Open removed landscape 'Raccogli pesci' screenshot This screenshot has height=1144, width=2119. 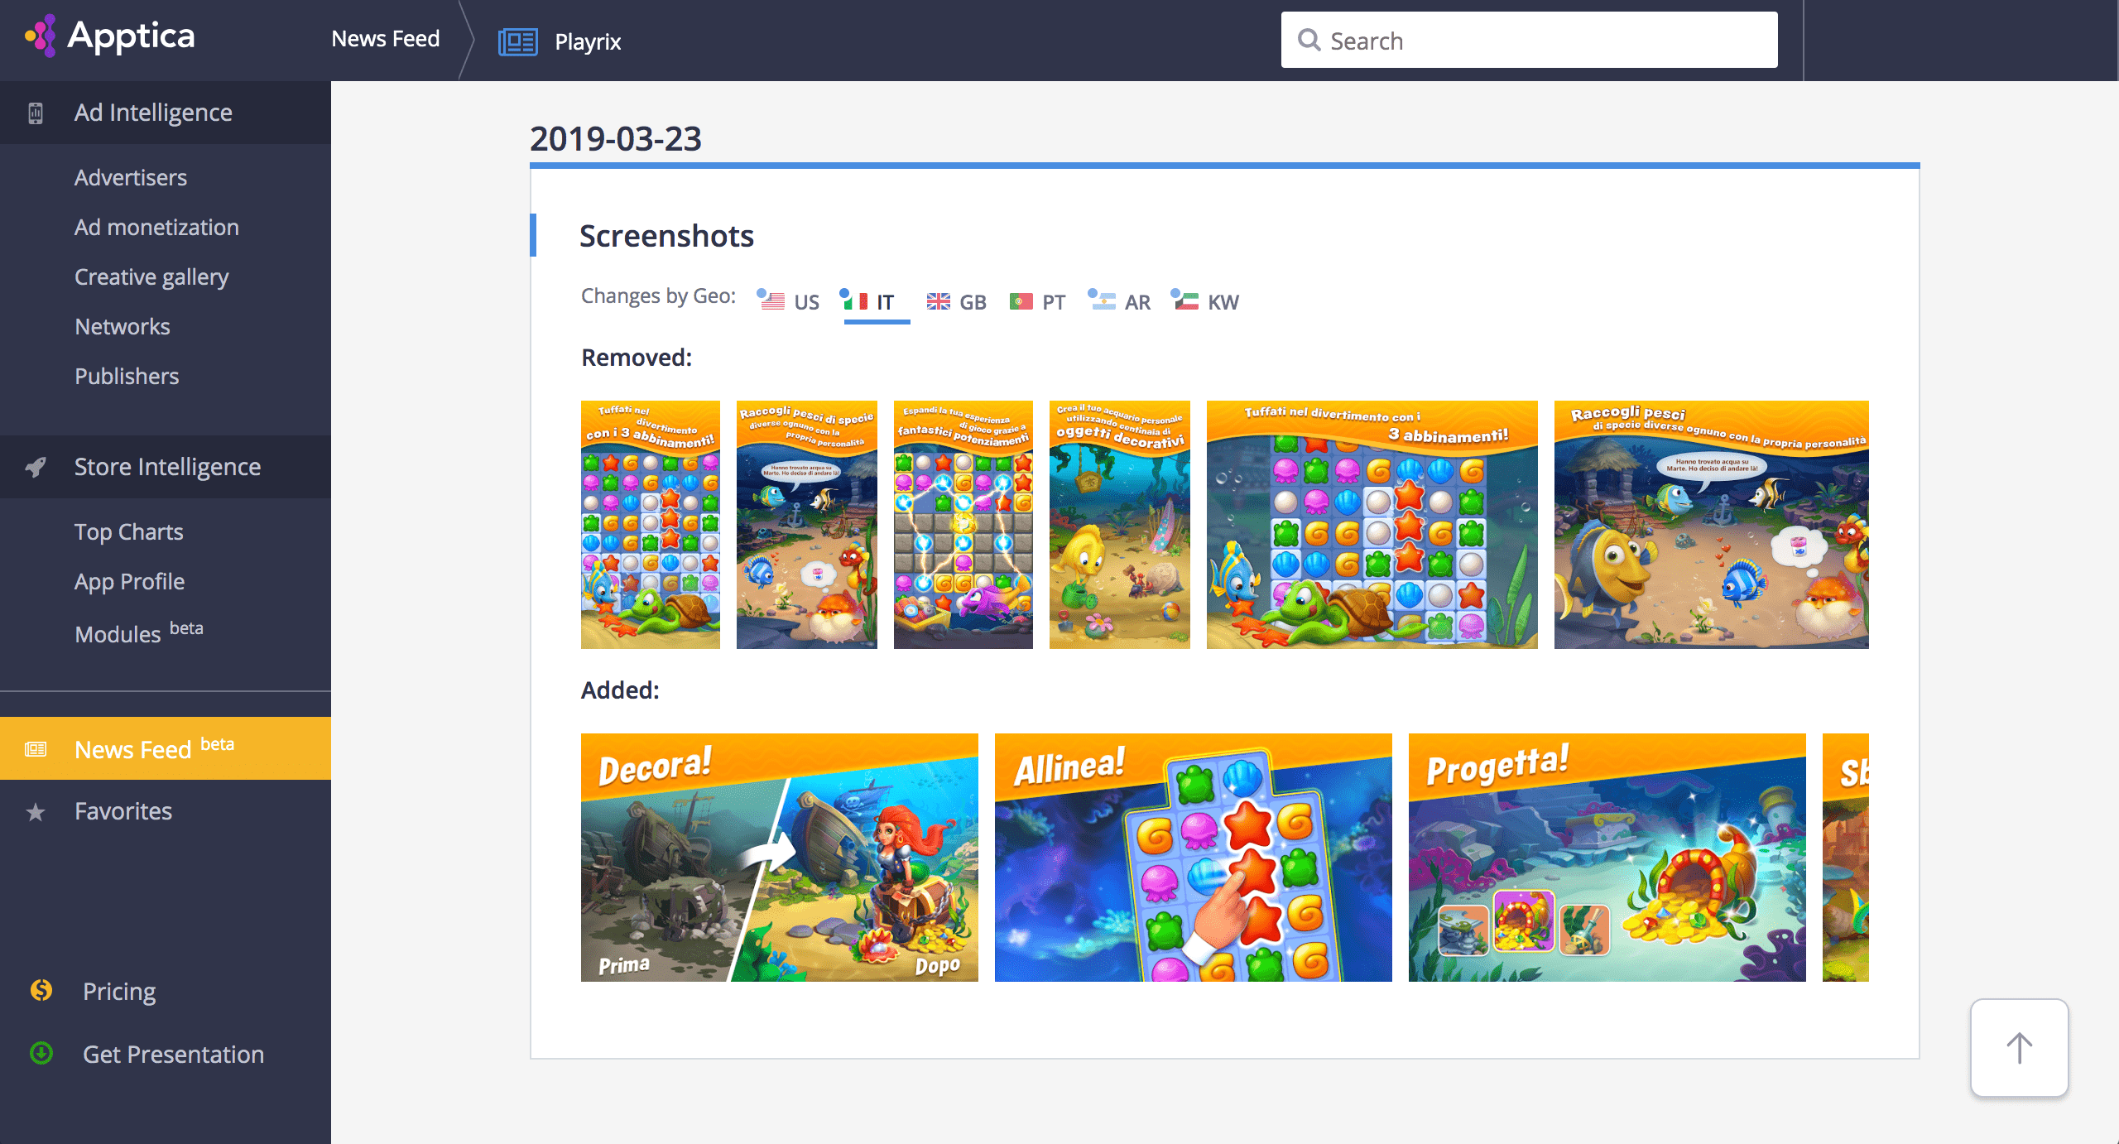click(x=1712, y=525)
